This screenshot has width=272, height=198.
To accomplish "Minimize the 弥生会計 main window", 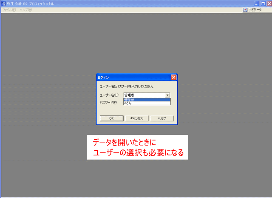I will pyautogui.click(x=257, y=4).
